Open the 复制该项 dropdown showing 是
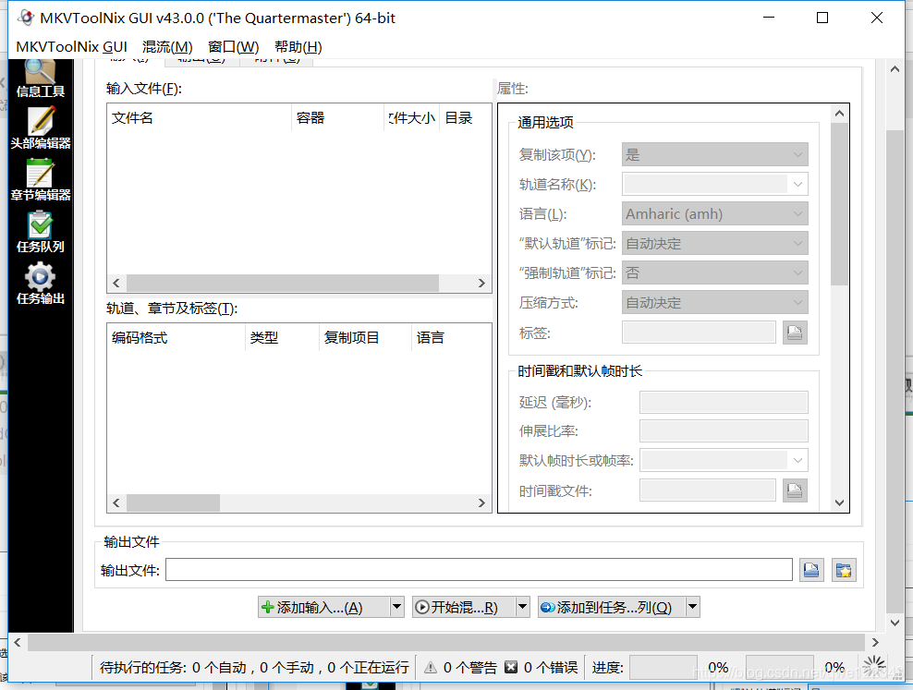The image size is (913, 690). (x=715, y=155)
